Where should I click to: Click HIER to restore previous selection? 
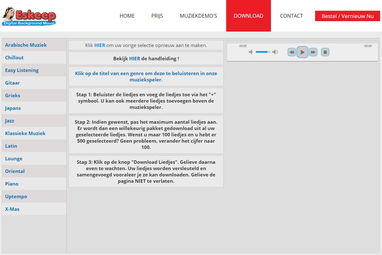point(100,45)
